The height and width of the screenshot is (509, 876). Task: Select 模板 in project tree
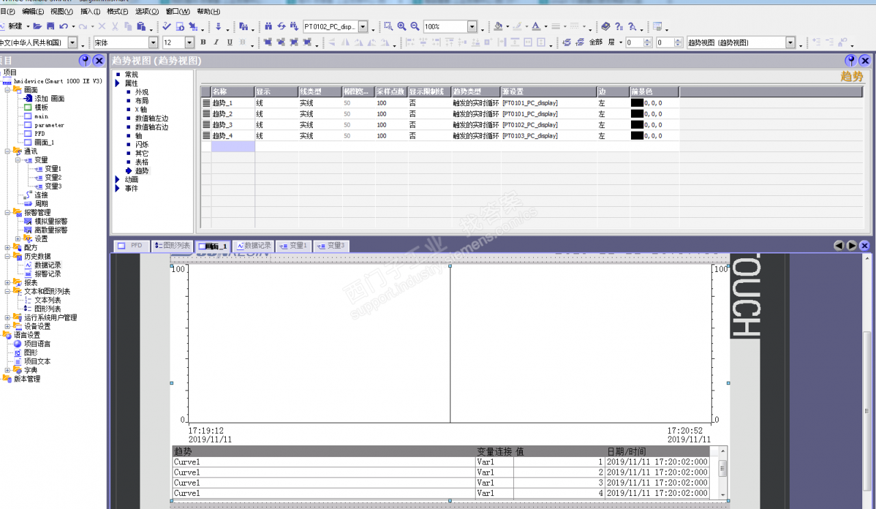(41, 108)
